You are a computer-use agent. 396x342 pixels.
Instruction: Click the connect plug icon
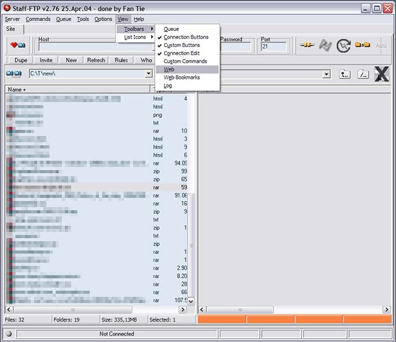306,46
